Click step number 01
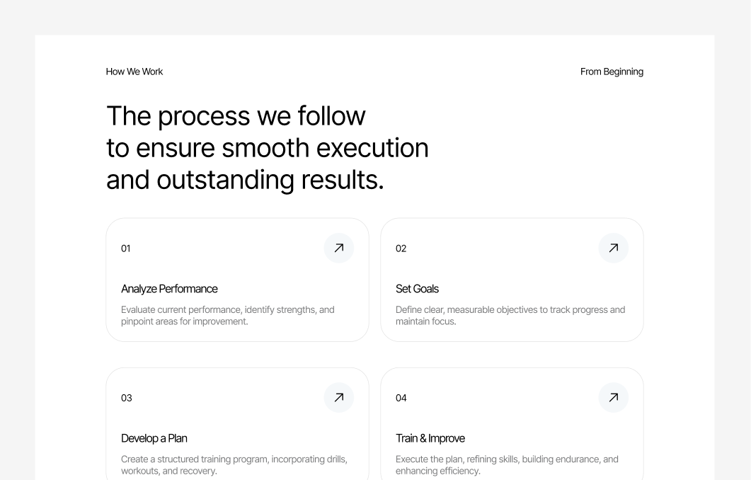 (x=125, y=248)
